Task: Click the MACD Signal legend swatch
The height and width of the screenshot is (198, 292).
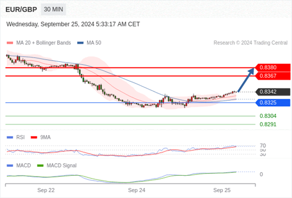Action: (x=40, y=166)
